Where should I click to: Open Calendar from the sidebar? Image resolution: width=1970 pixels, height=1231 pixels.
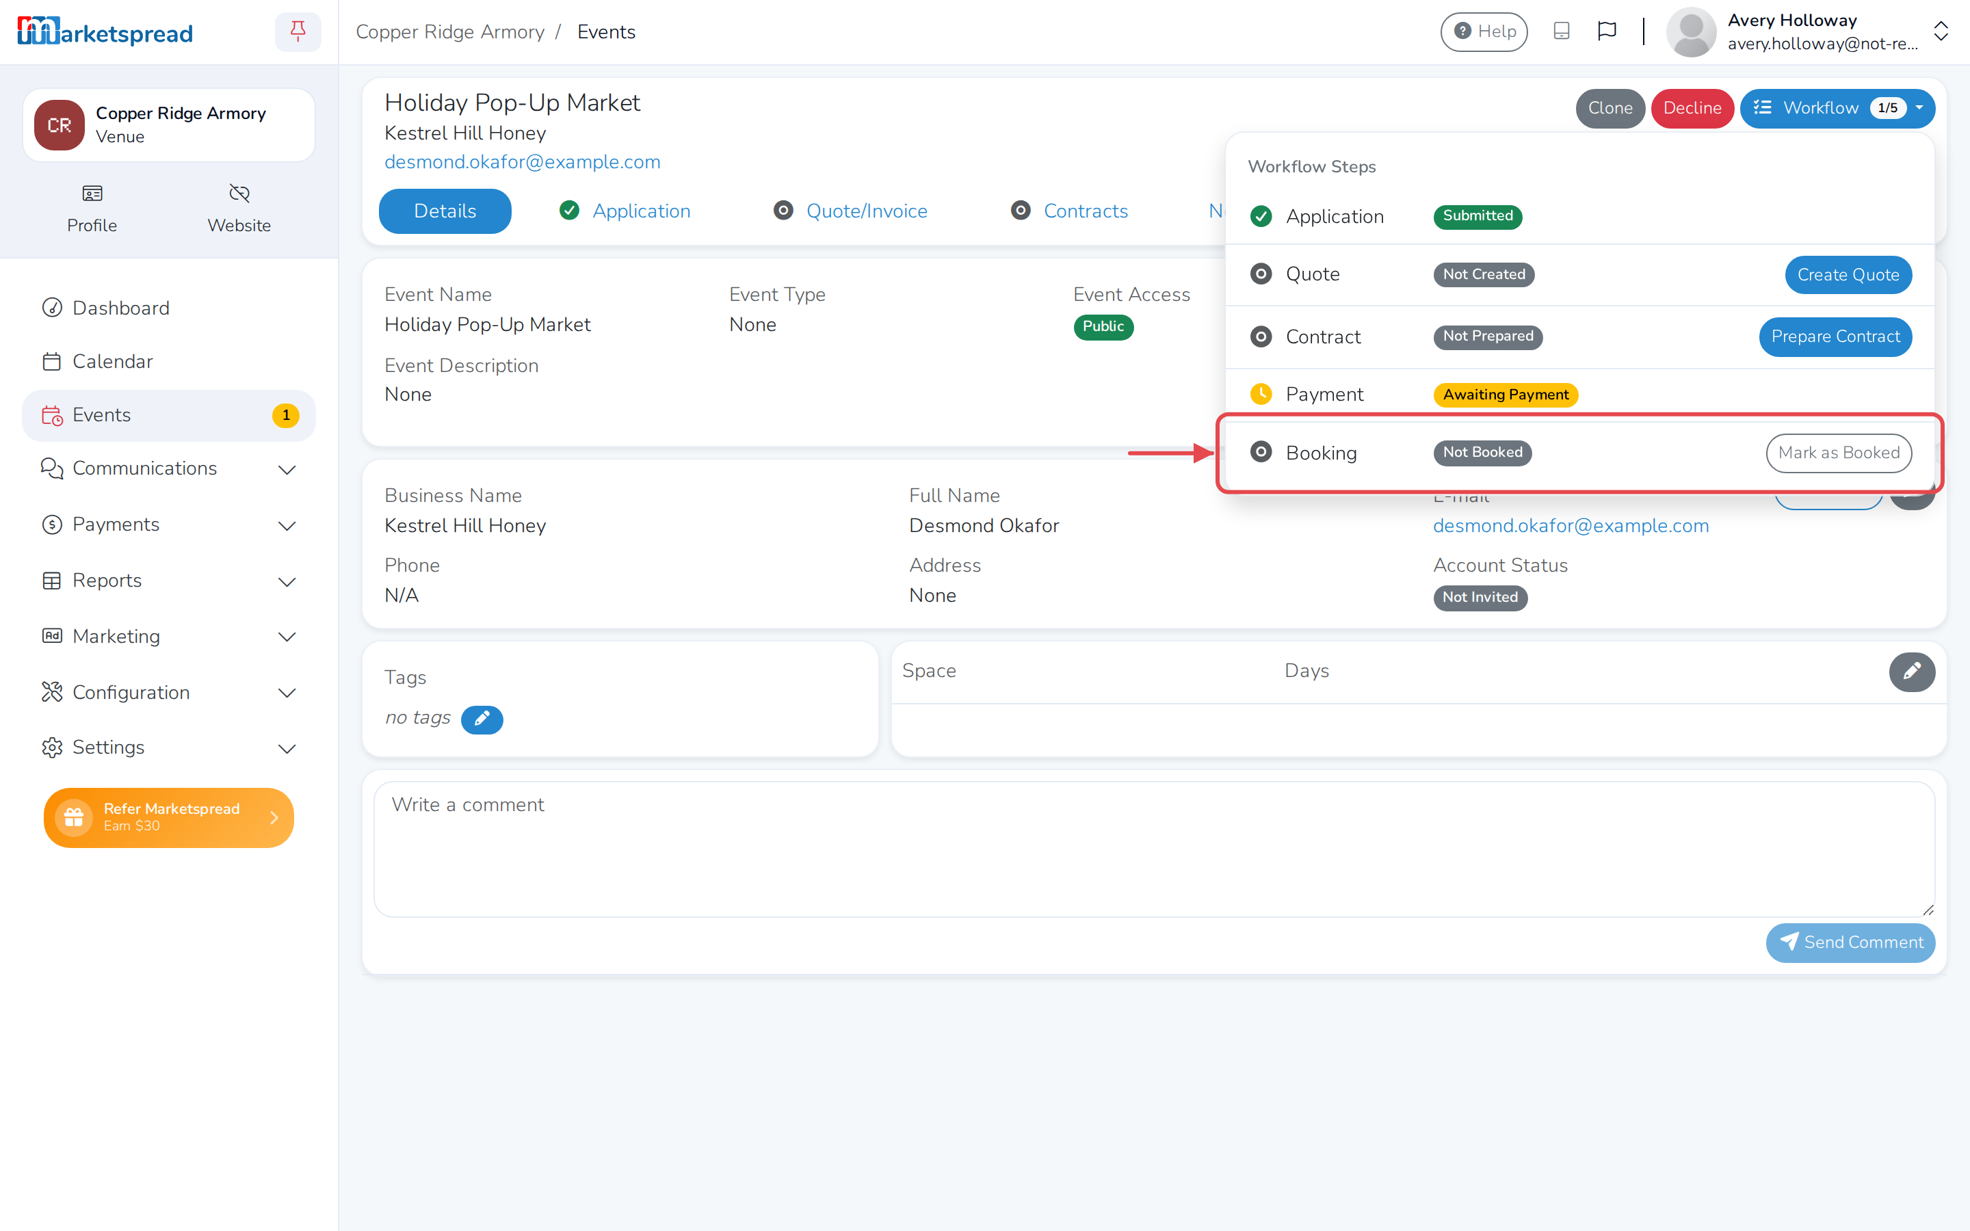[x=168, y=362]
